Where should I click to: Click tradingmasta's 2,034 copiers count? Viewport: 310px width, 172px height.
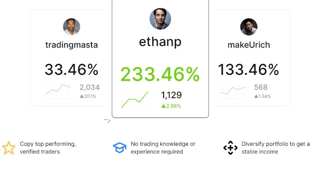click(x=90, y=87)
